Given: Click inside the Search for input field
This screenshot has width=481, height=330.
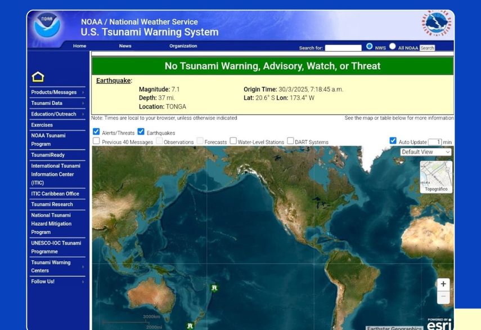Looking at the screenshot, I should tap(343, 48).
